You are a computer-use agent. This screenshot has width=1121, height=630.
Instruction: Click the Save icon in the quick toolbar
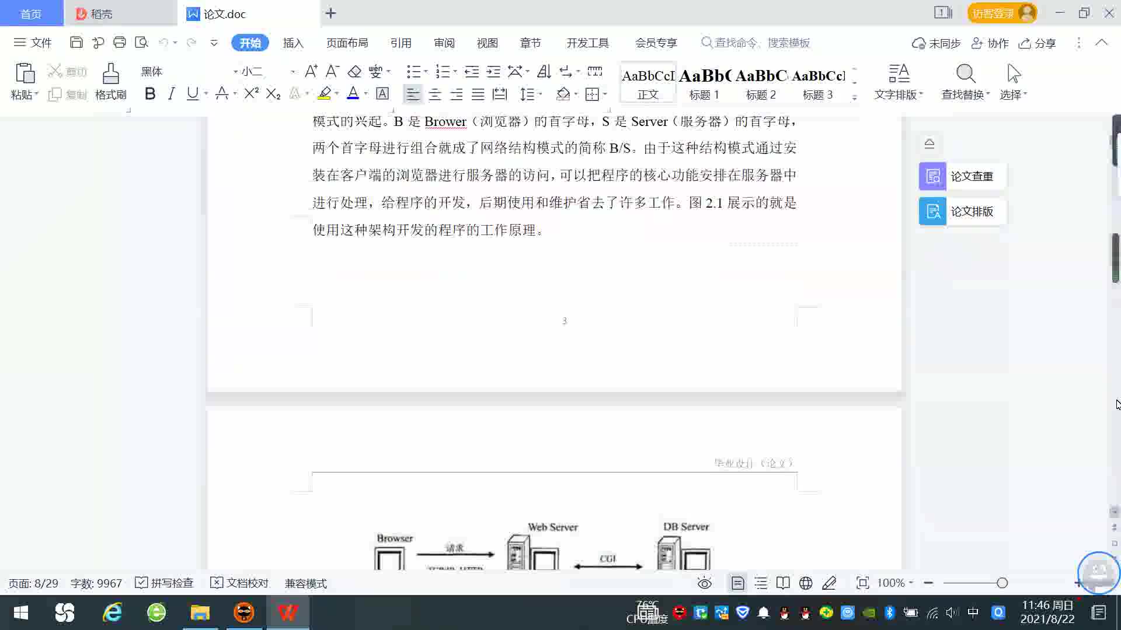tap(76, 43)
